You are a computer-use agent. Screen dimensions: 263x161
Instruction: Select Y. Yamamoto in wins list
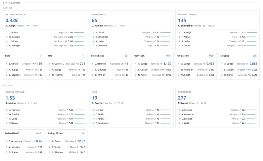coord(102,123)
